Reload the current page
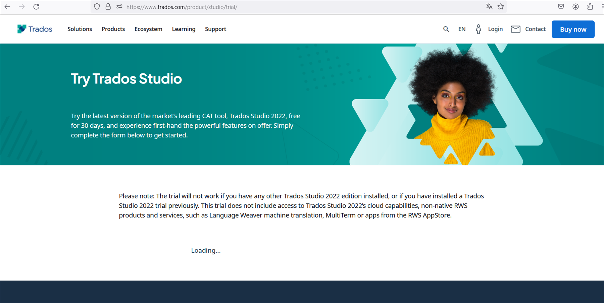Image resolution: width=604 pixels, height=303 pixels. tap(36, 7)
